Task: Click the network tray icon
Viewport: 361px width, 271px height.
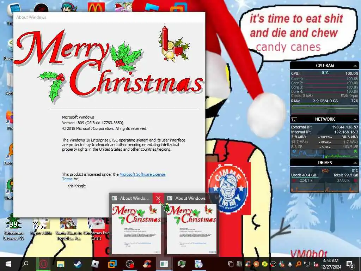Action: 307,264
